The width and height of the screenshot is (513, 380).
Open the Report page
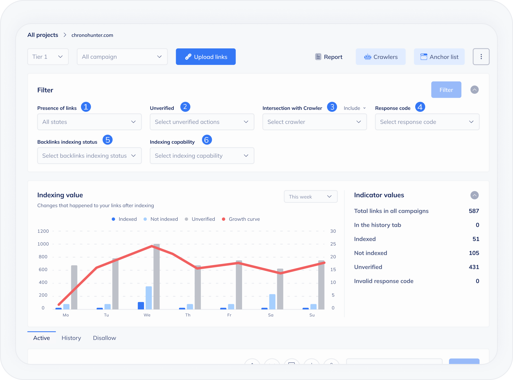point(329,57)
